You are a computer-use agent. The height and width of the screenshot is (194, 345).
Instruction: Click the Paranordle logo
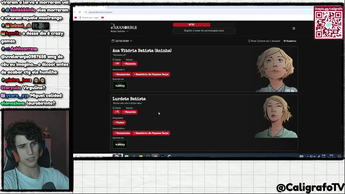tap(124, 27)
